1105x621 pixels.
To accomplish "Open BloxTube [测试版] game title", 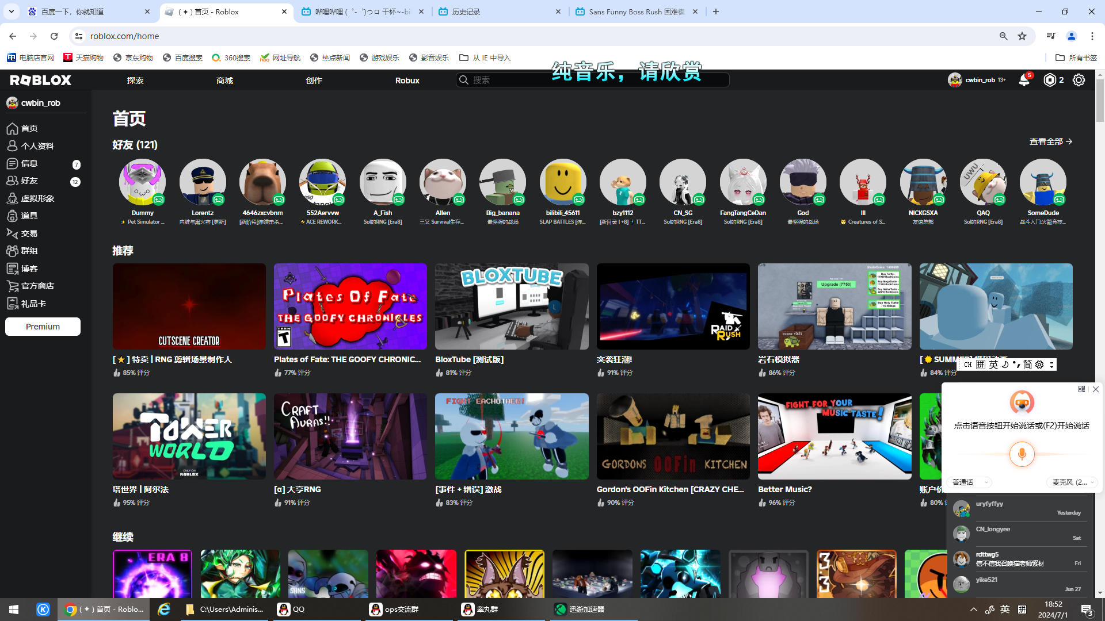I will pyautogui.click(x=469, y=359).
